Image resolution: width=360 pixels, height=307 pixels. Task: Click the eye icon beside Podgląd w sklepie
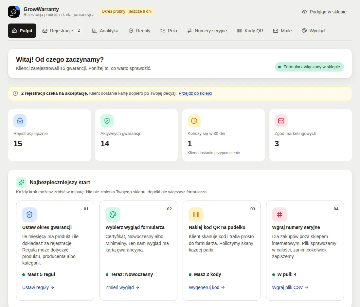[304, 12]
